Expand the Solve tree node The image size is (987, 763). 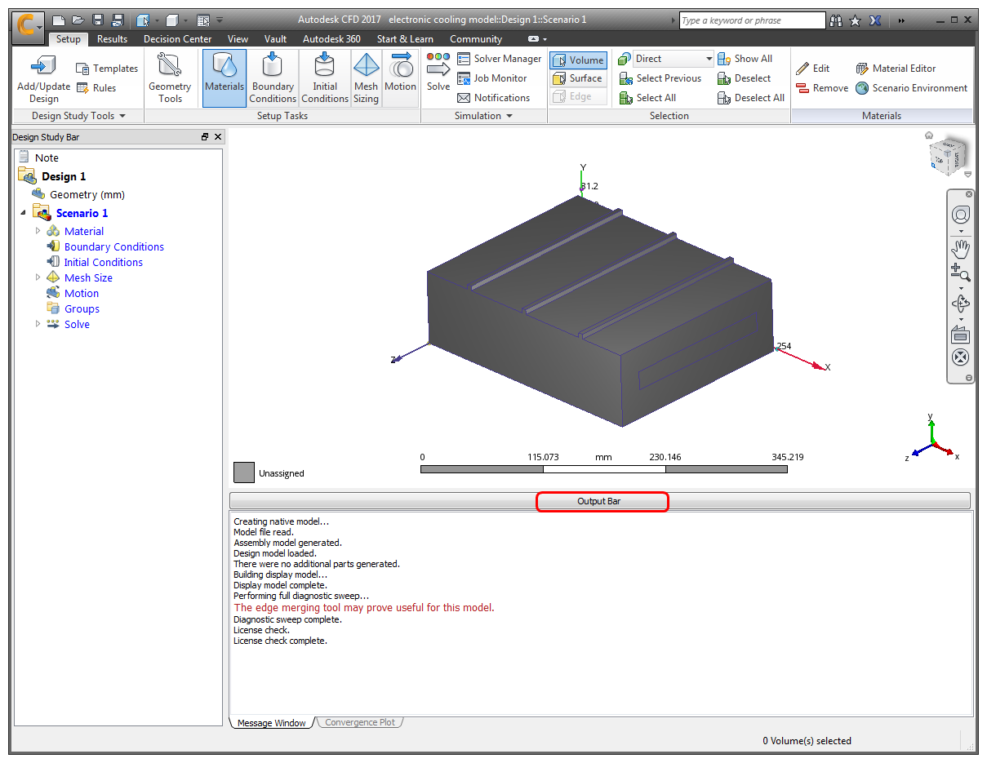point(38,324)
